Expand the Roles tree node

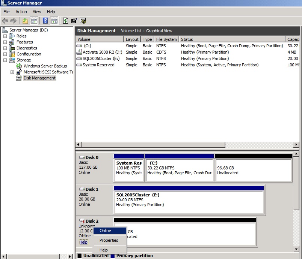(x=5, y=36)
